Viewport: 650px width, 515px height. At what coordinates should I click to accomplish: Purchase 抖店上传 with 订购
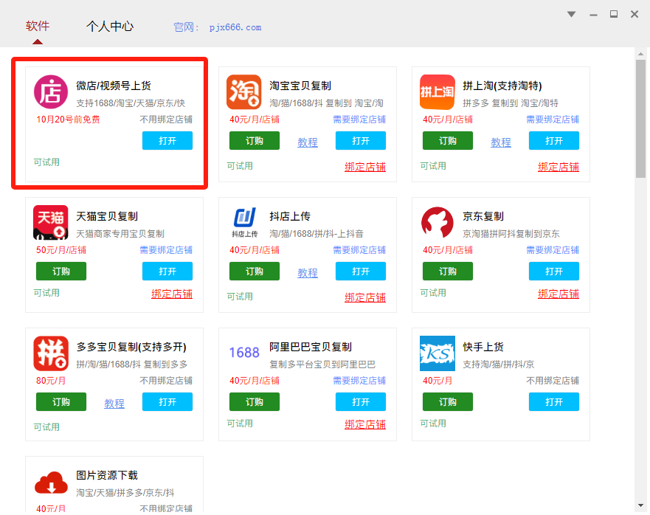click(x=255, y=272)
